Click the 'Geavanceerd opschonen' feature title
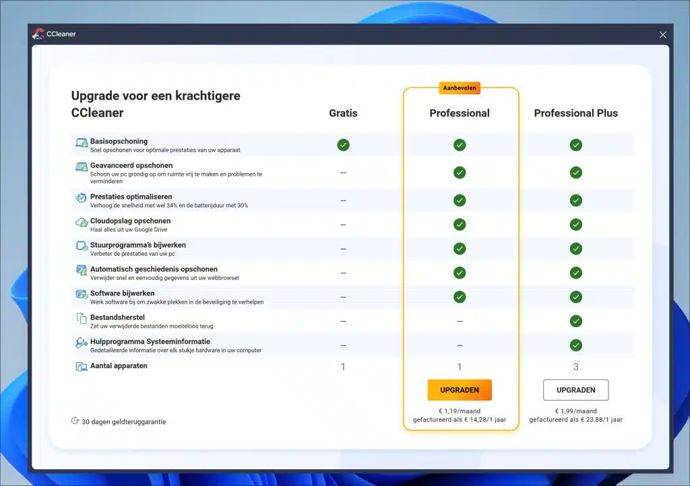The image size is (690, 486). point(131,165)
